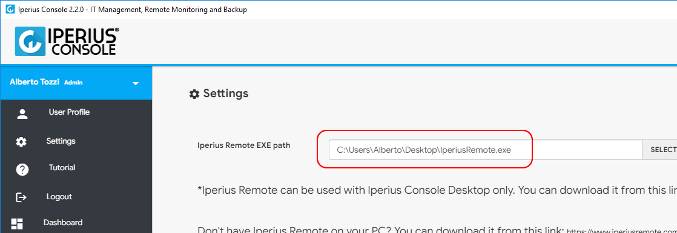This screenshot has height=233, width=677.
Task: Open the User Profile menu entry
Action: 69,112
